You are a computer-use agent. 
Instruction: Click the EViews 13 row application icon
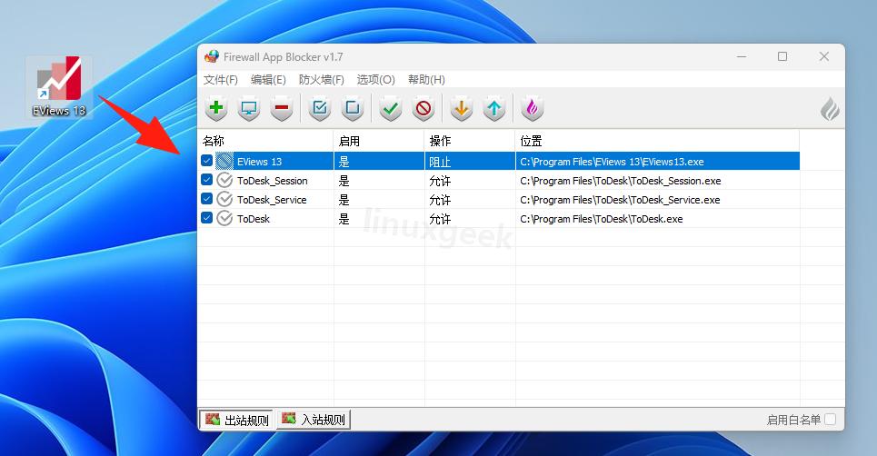pyautogui.click(x=224, y=162)
